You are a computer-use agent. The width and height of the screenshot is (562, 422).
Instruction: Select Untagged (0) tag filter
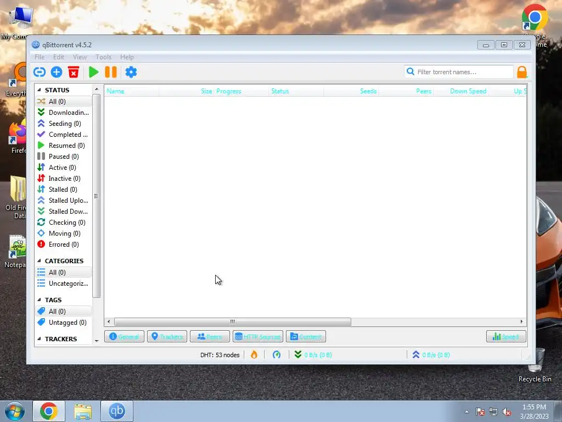click(x=64, y=323)
